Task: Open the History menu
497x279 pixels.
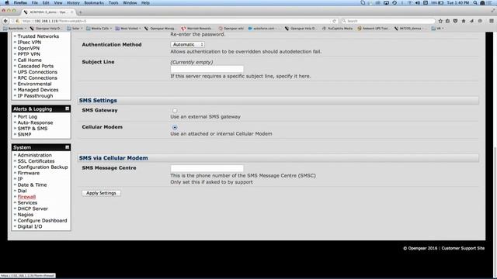Action: tap(73, 2)
